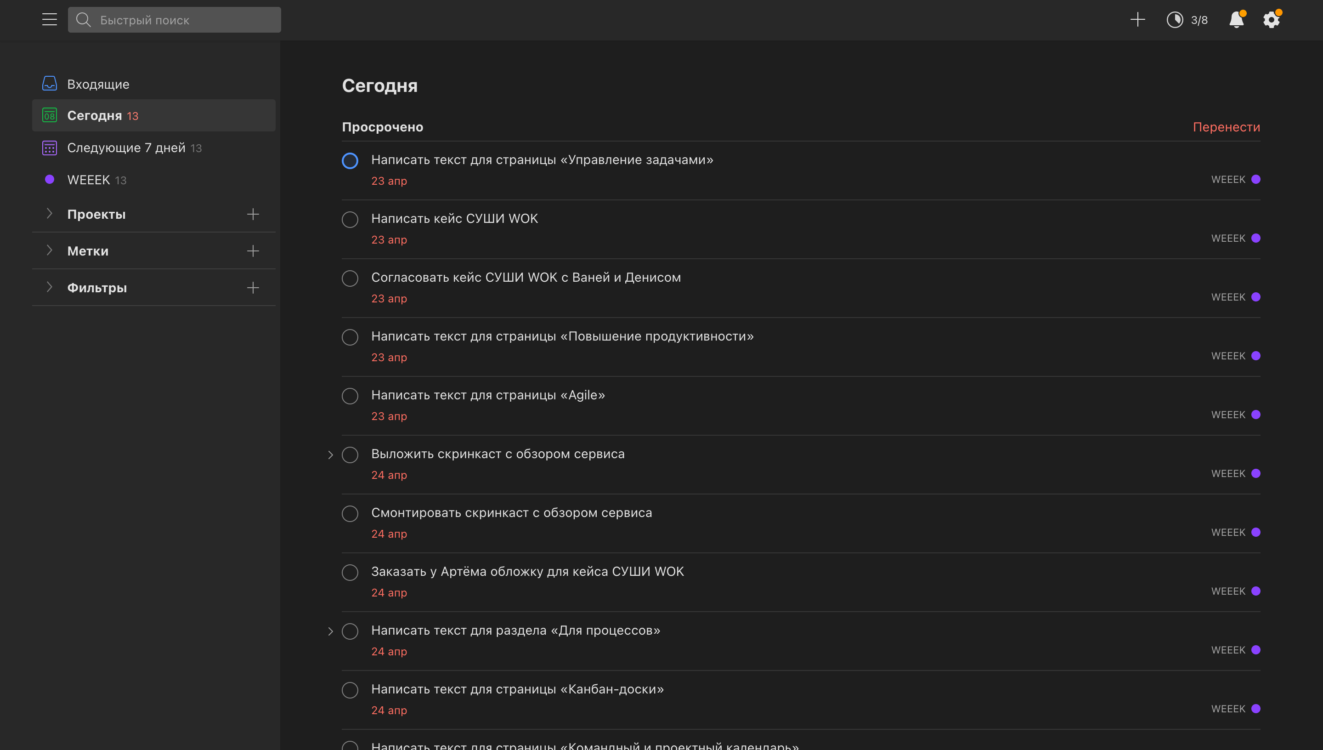
Task: Click 23 апр date under «Agile» task
Action: point(389,416)
